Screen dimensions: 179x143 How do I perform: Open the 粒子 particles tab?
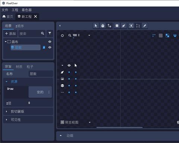[x=30, y=67]
